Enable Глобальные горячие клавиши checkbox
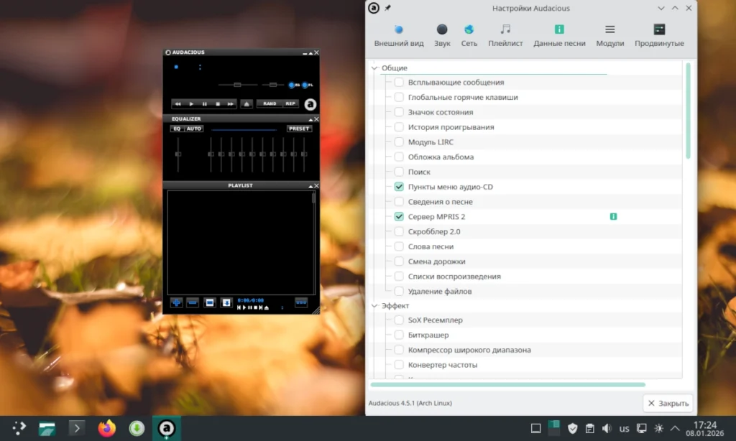 point(399,97)
